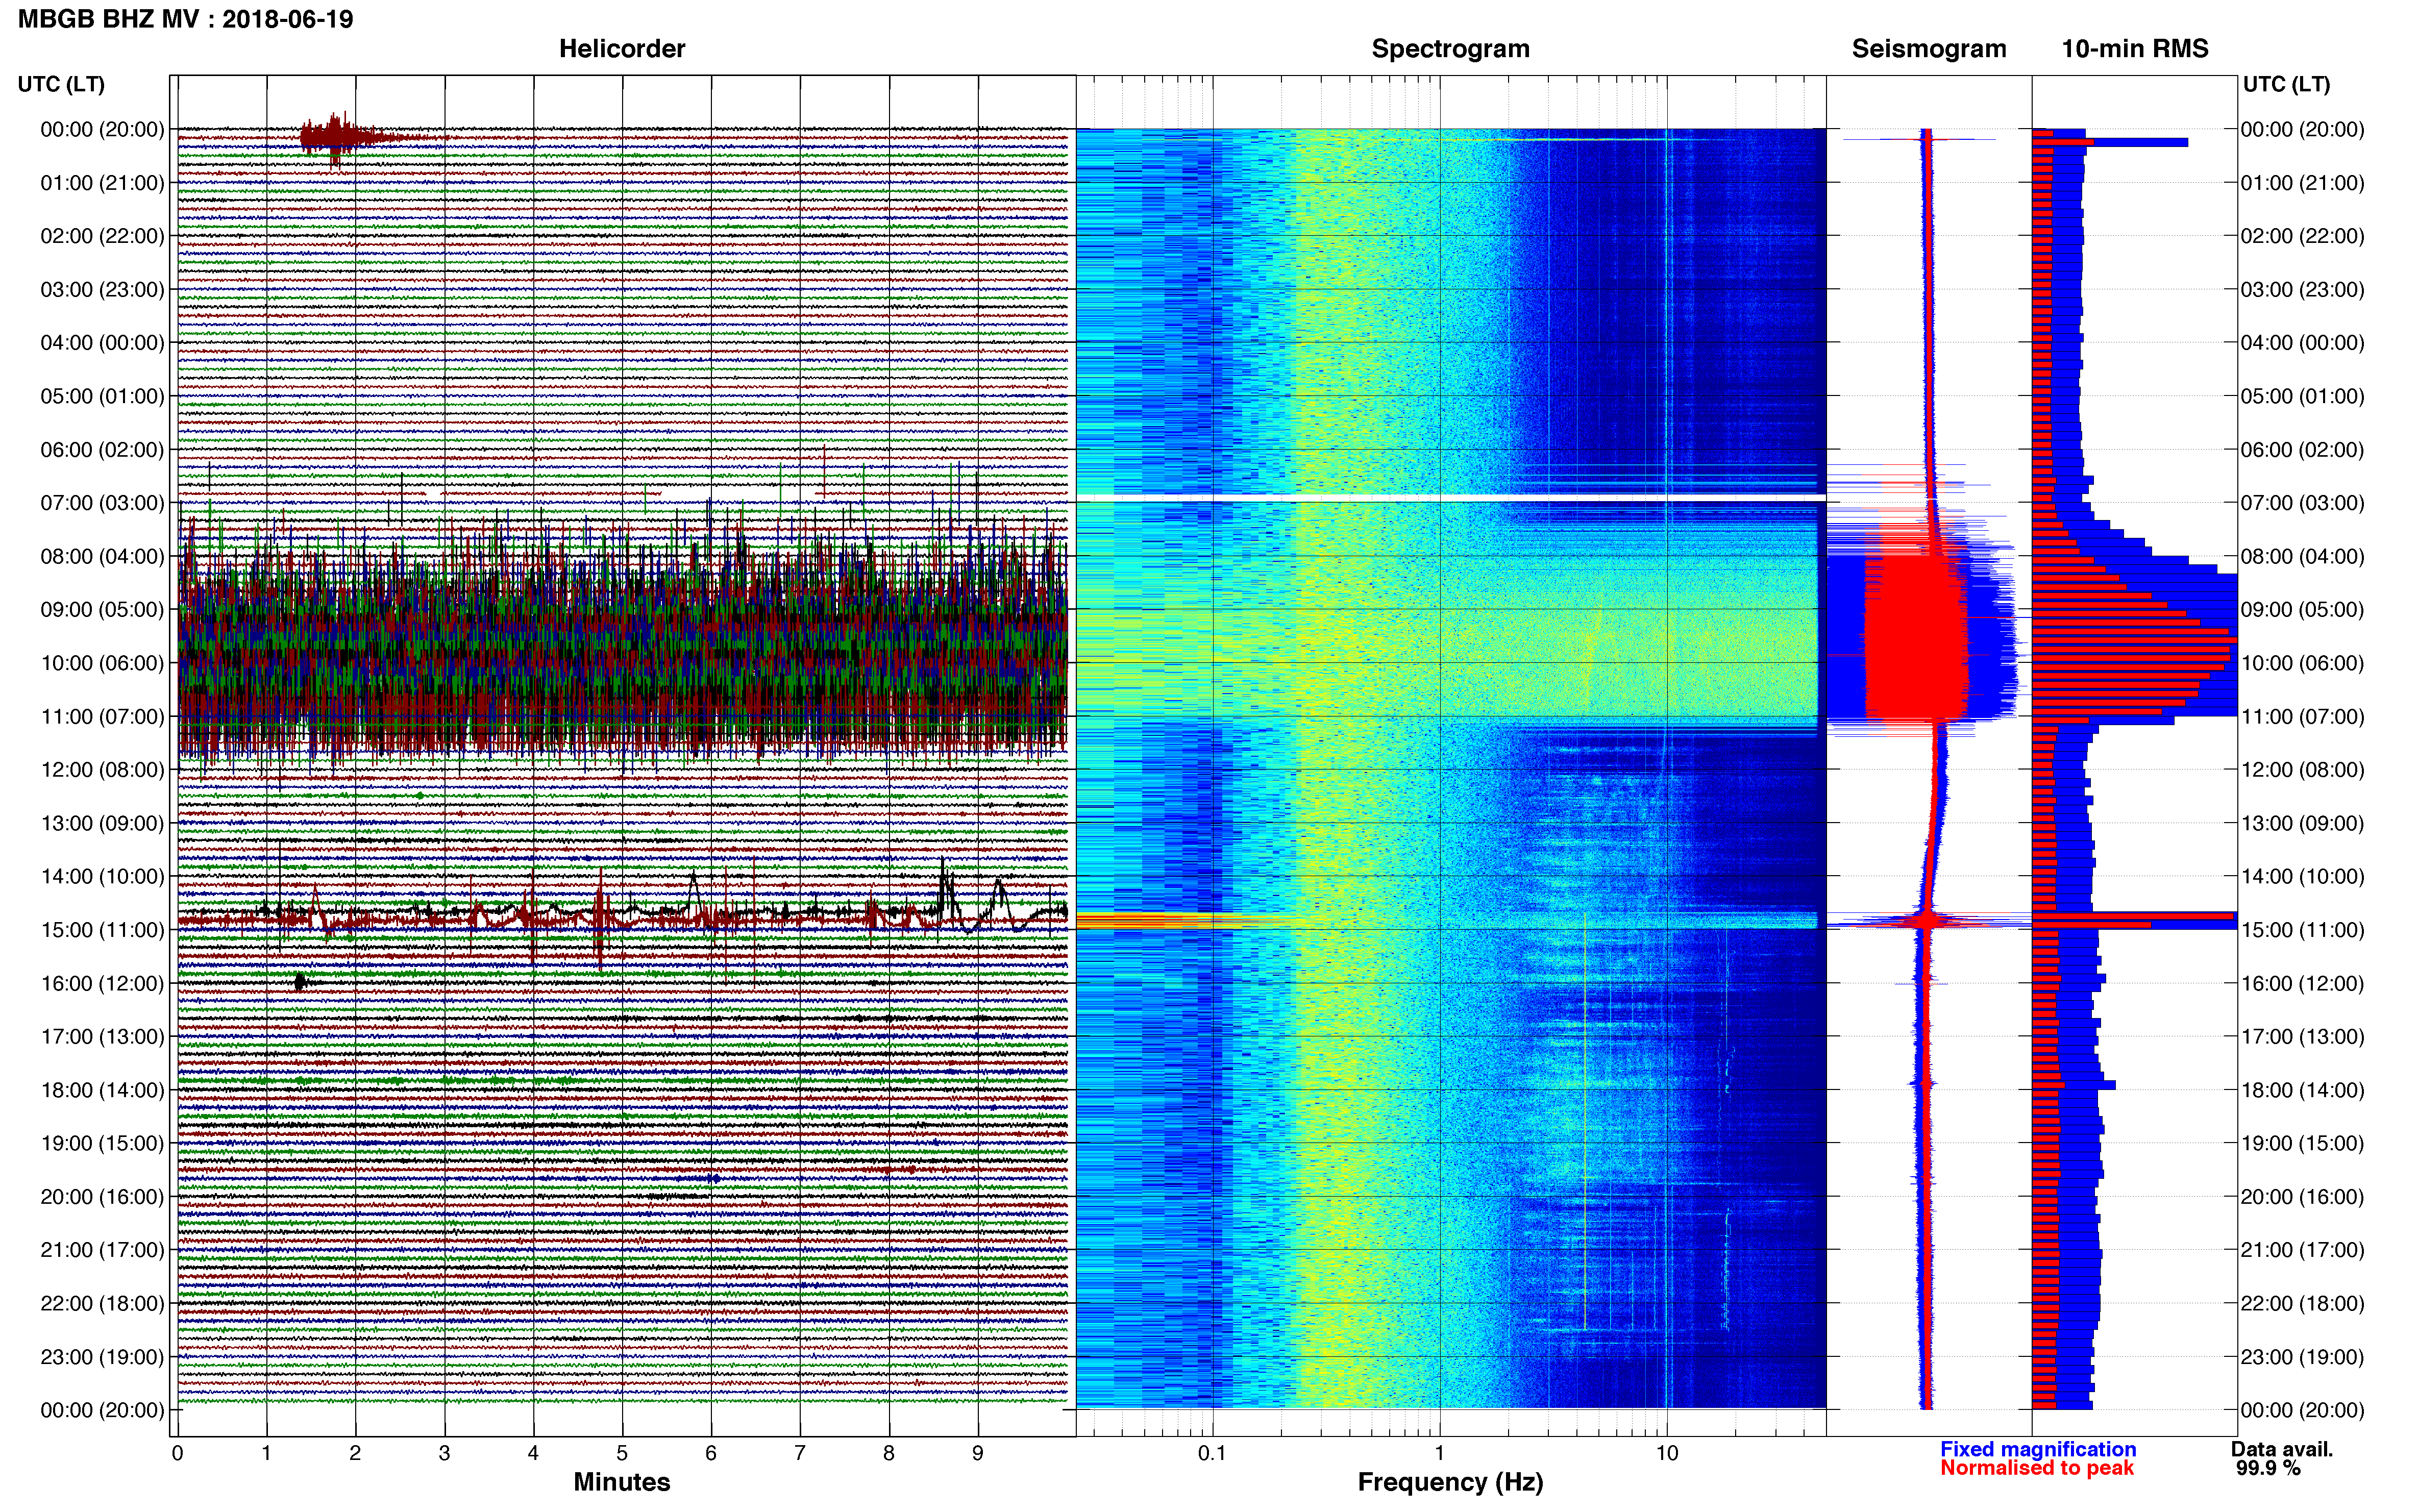Click the minute tick label 9
The image size is (2419, 1512).
tap(978, 1453)
